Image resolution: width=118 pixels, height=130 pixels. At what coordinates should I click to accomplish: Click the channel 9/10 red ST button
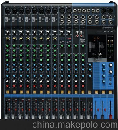point(64,110)
